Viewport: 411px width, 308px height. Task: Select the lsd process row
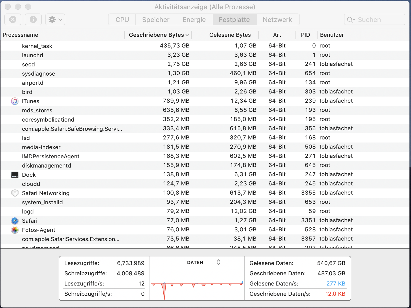tap(205, 138)
